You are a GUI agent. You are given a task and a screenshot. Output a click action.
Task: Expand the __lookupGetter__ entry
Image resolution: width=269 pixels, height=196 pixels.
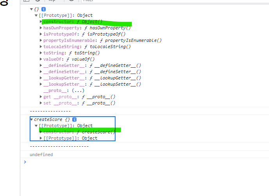[x=41, y=78]
